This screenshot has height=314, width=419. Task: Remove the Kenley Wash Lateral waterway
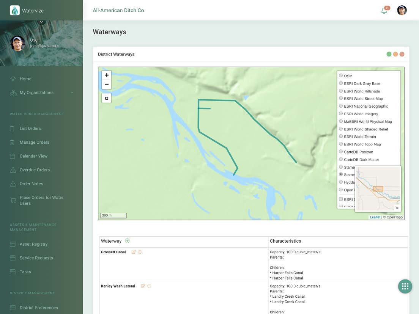149,286
